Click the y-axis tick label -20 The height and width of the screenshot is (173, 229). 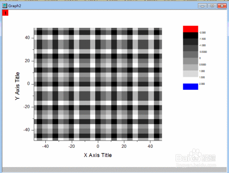[x=27, y=107]
